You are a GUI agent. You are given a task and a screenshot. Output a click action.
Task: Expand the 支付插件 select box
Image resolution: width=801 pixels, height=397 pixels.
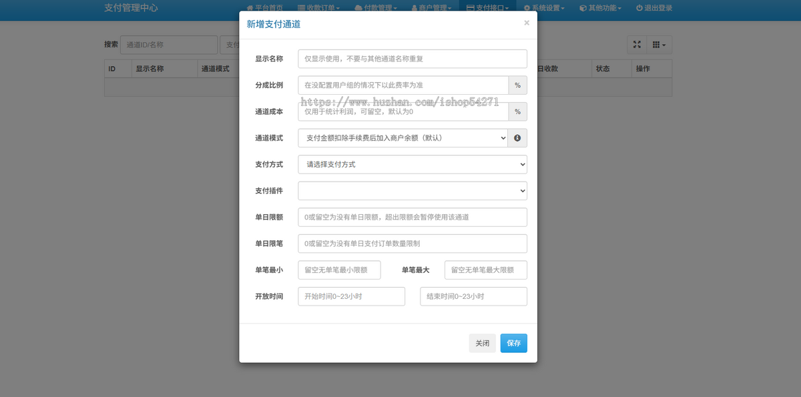point(413,191)
